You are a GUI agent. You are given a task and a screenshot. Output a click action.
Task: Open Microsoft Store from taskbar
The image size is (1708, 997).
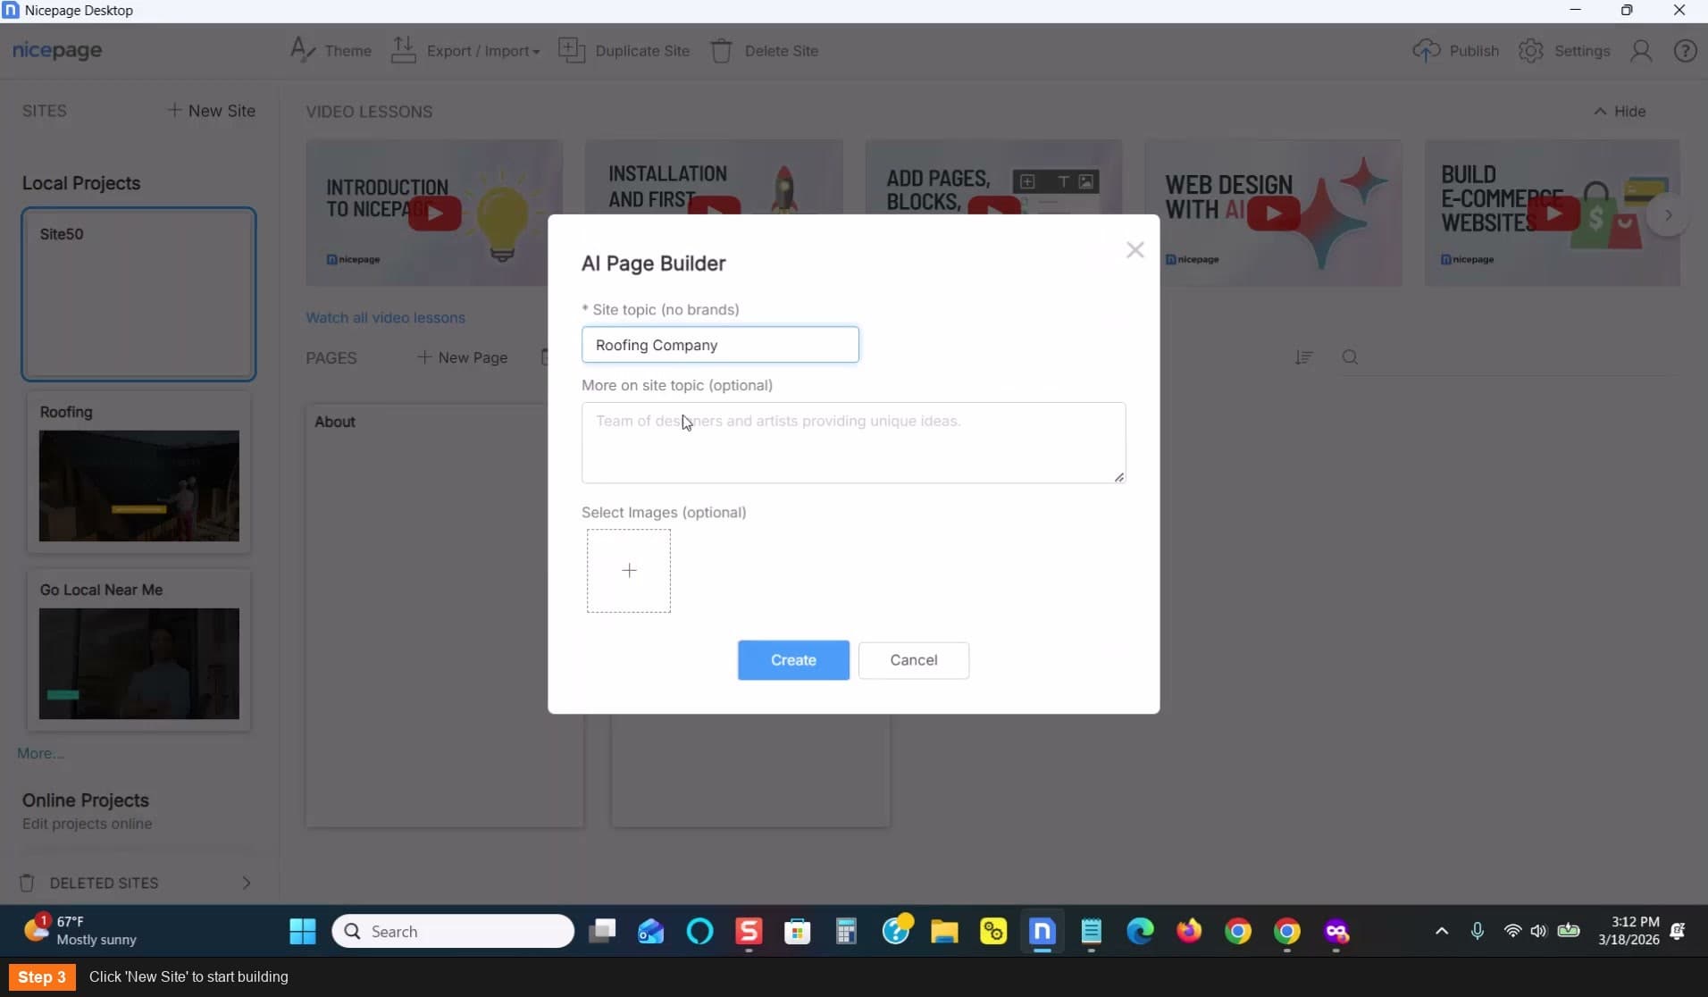tap(797, 931)
